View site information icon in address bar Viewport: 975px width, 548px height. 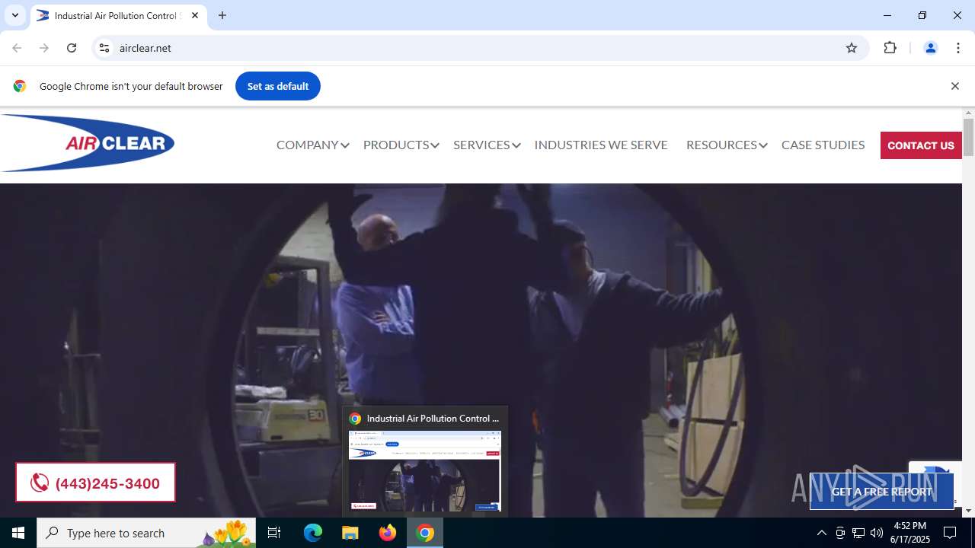[x=105, y=48]
